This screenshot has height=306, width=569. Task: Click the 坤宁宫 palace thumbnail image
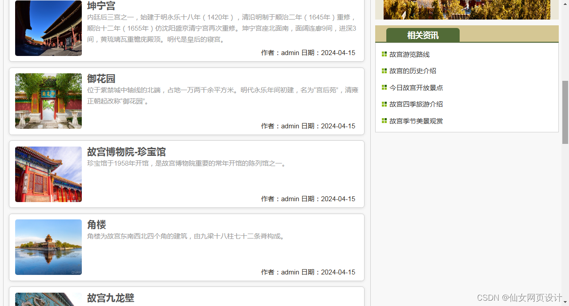pyautogui.click(x=48, y=28)
